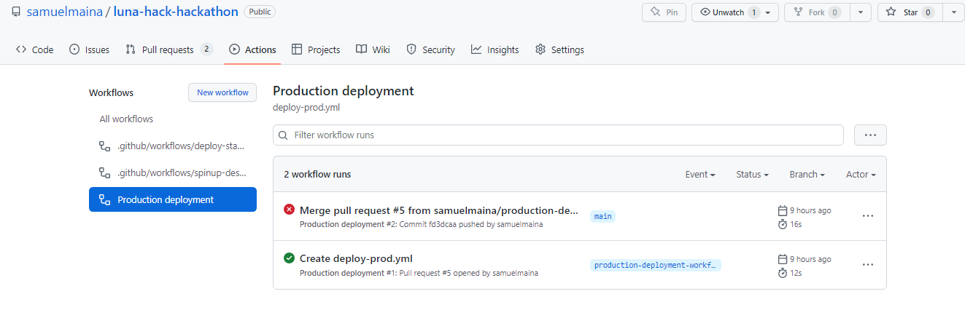Click the Filter workflow runs search field
The width and height of the screenshot is (965, 318).
pos(558,135)
